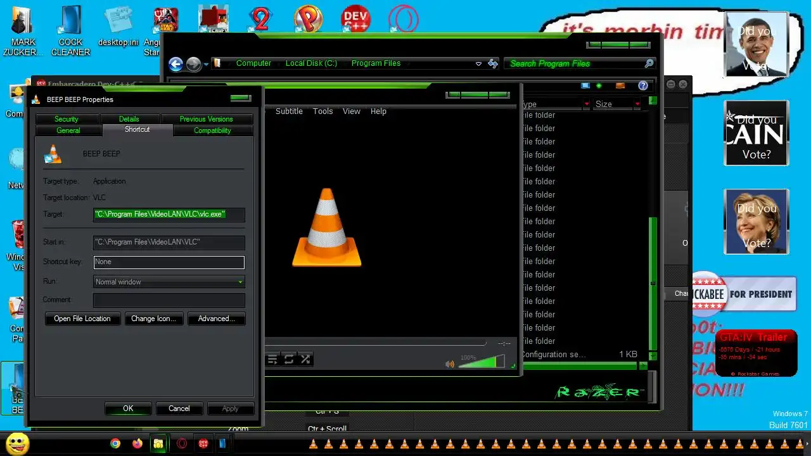This screenshot has height=456, width=811.
Task: Select the DEV C++ desktop icon
Action: pos(355,18)
